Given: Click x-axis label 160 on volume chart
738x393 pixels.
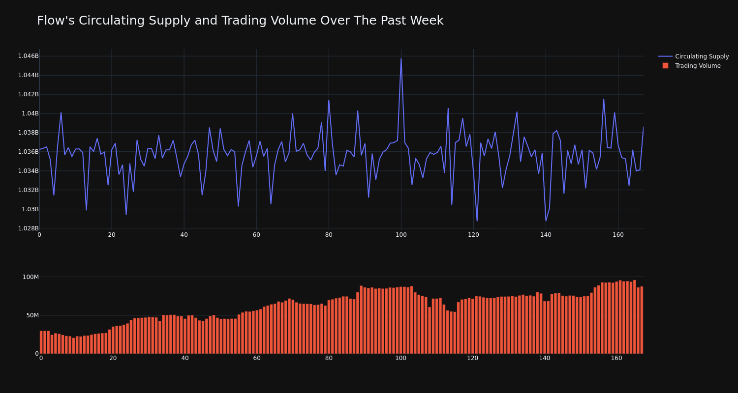Looking at the screenshot, I should tap(616, 359).
